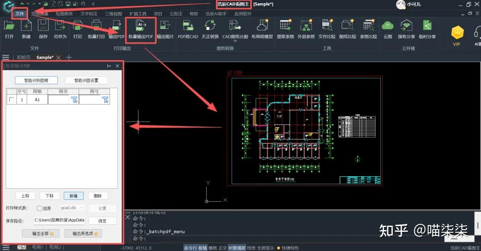Viewport: 481px width, 251px height.
Task: Click the 保存路径 path input field
Action: pyautogui.click(x=60, y=220)
